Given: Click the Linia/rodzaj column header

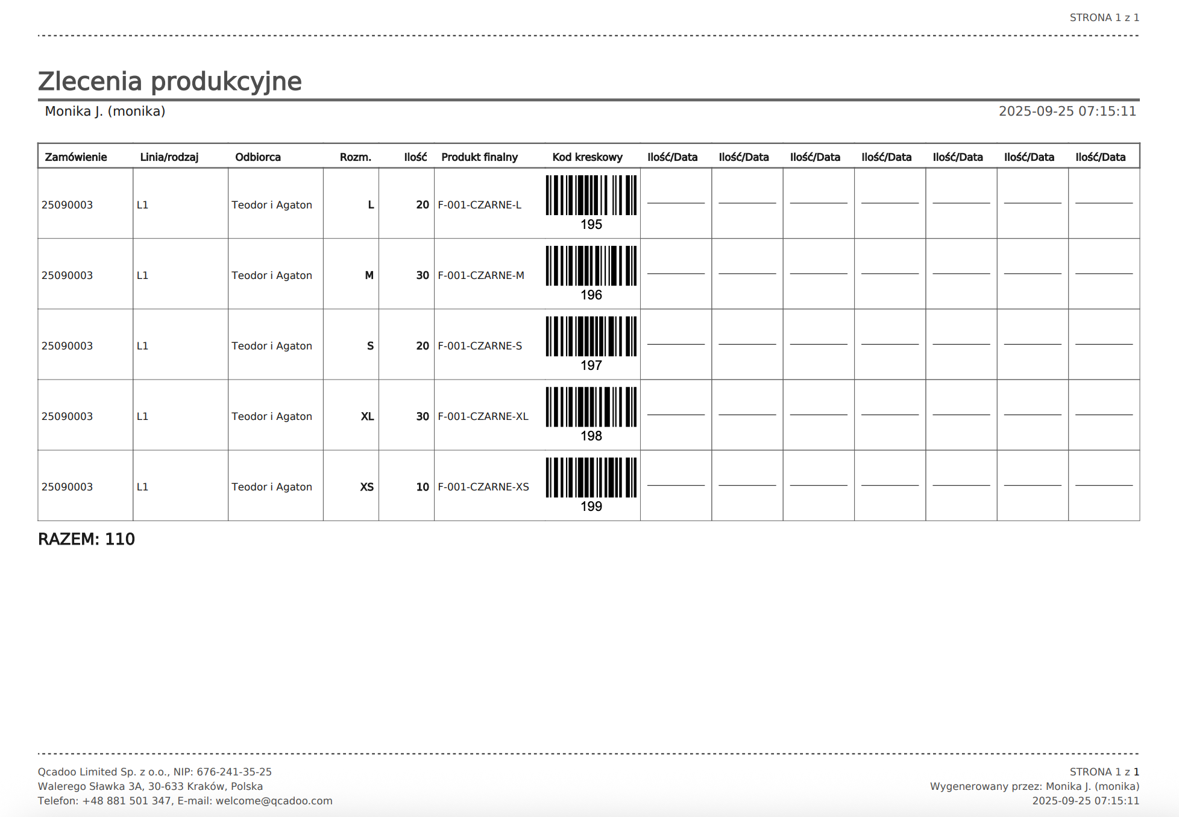Looking at the screenshot, I should pyautogui.click(x=169, y=157).
